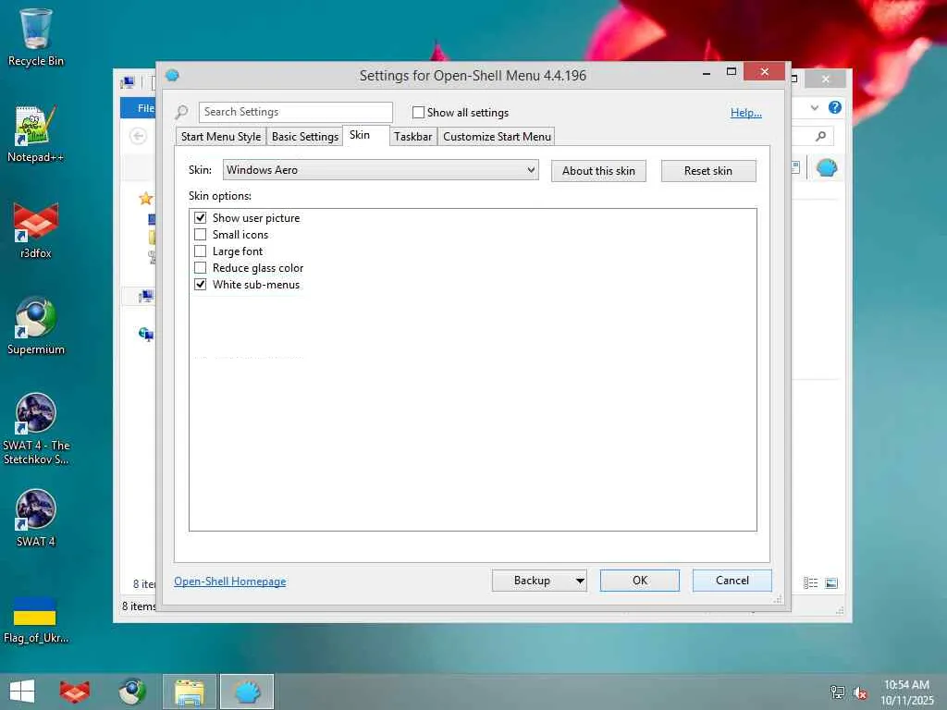The width and height of the screenshot is (947, 710).
Task: Click the Explorer search magnifier icon
Action: click(x=821, y=136)
